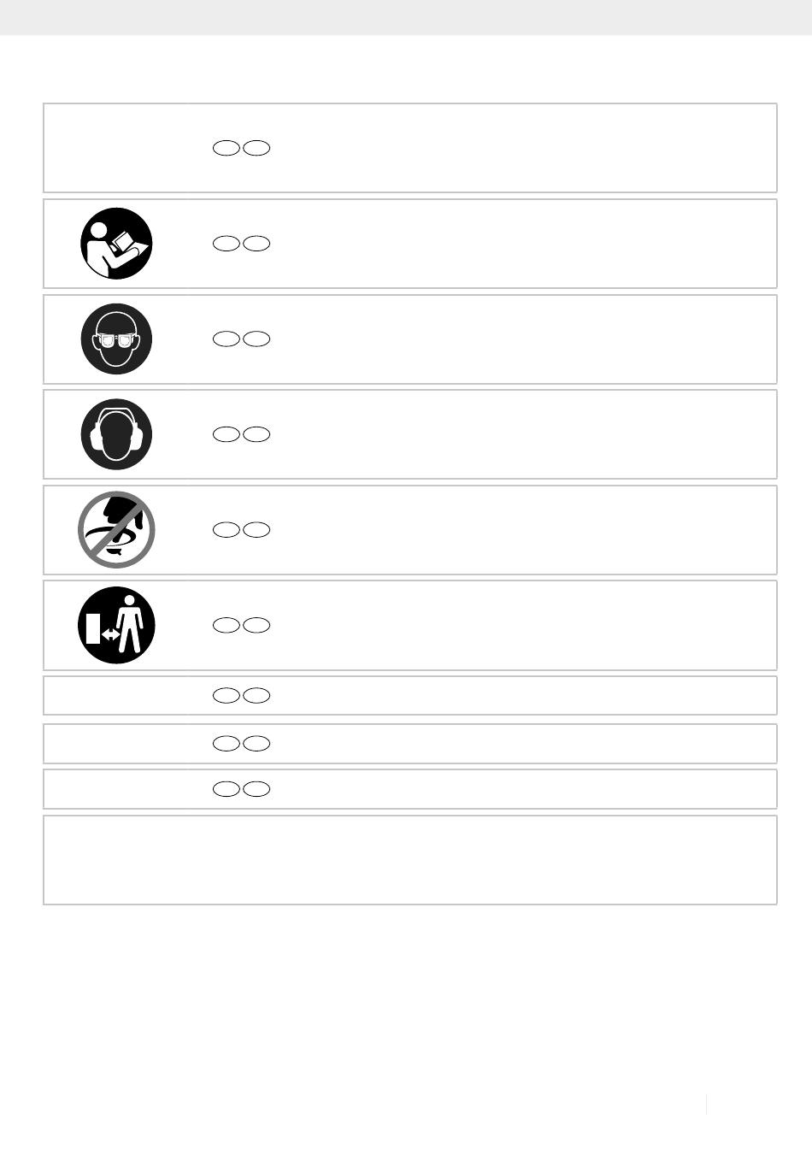Click the empty large box below all oval rows

click(x=410, y=860)
